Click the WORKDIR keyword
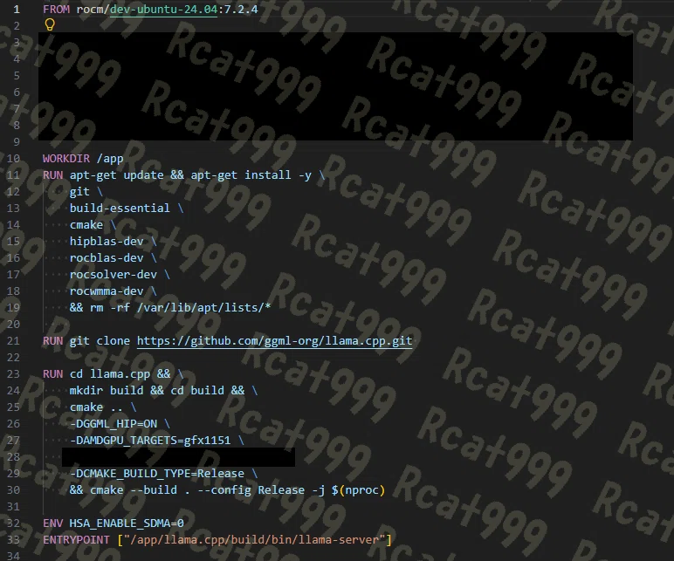 click(66, 159)
